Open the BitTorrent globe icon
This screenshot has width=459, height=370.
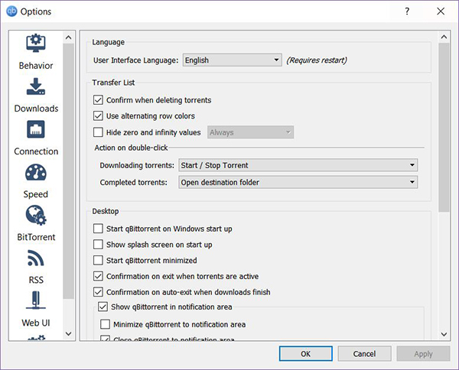(x=36, y=216)
